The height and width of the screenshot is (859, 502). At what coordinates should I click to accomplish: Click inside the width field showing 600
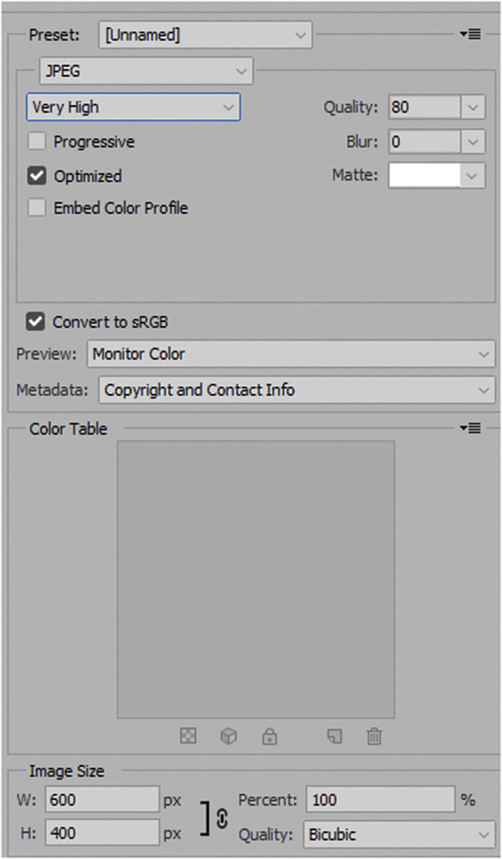[100, 799]
